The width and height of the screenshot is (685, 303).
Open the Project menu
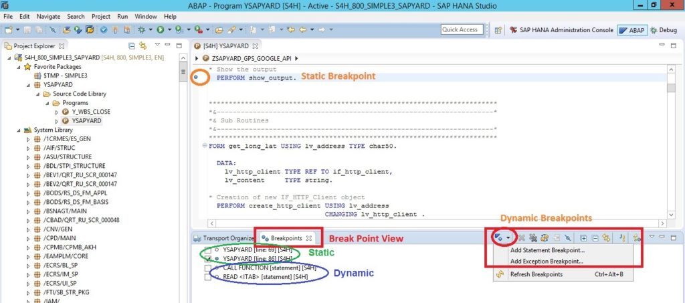pyautogui.click(x=101, y=16)
